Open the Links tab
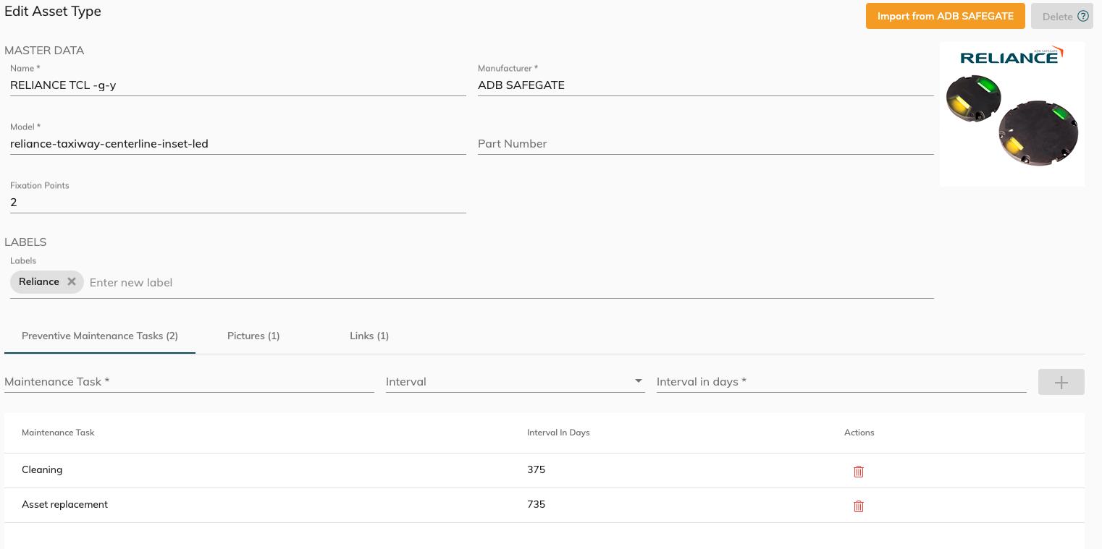 [369, 336]
